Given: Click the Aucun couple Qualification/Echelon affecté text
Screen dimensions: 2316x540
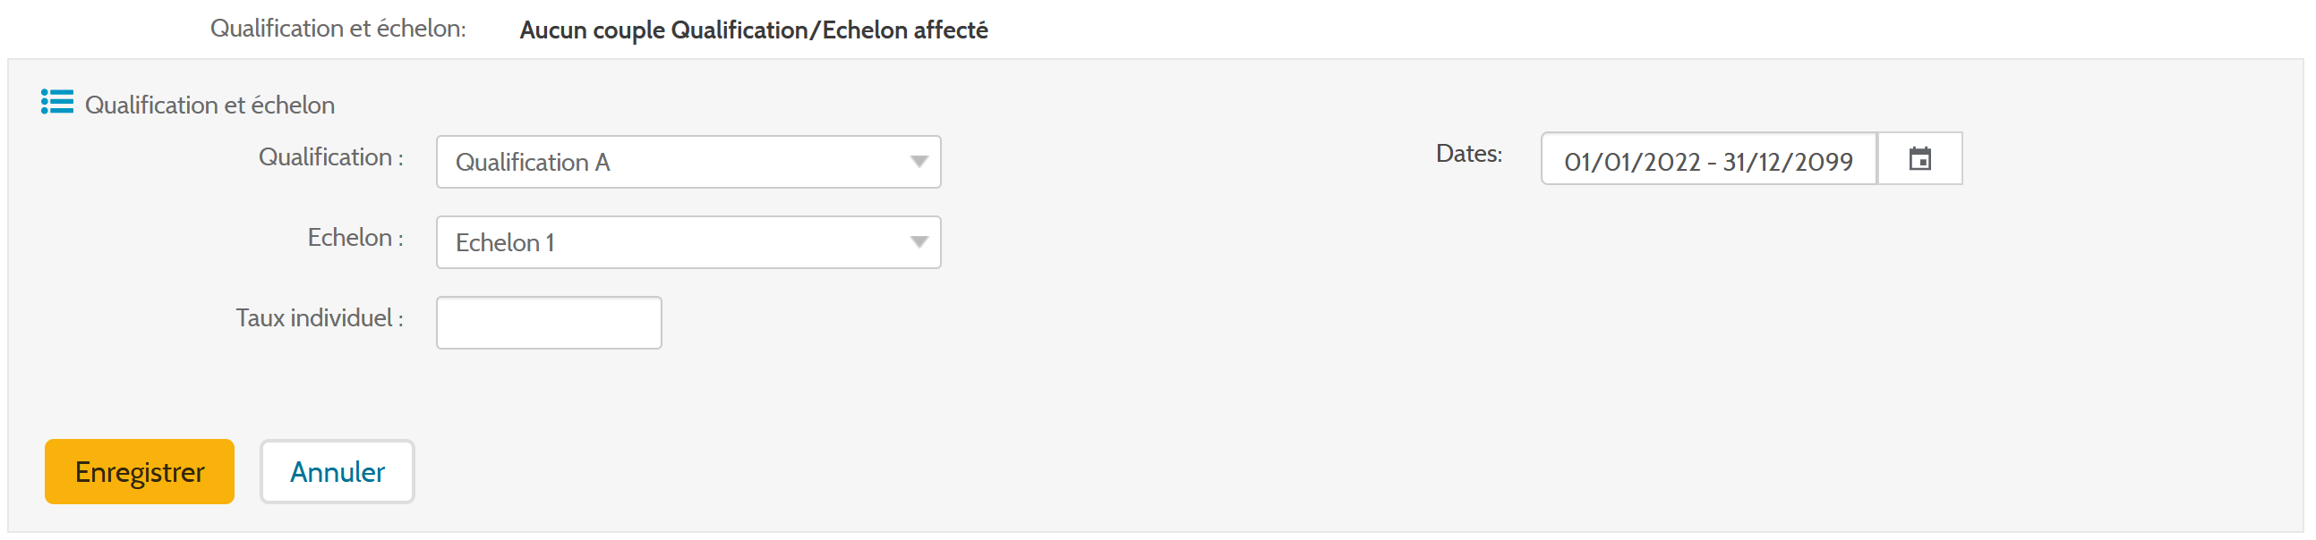Looking at the screenshot, I should coord(754,30).
